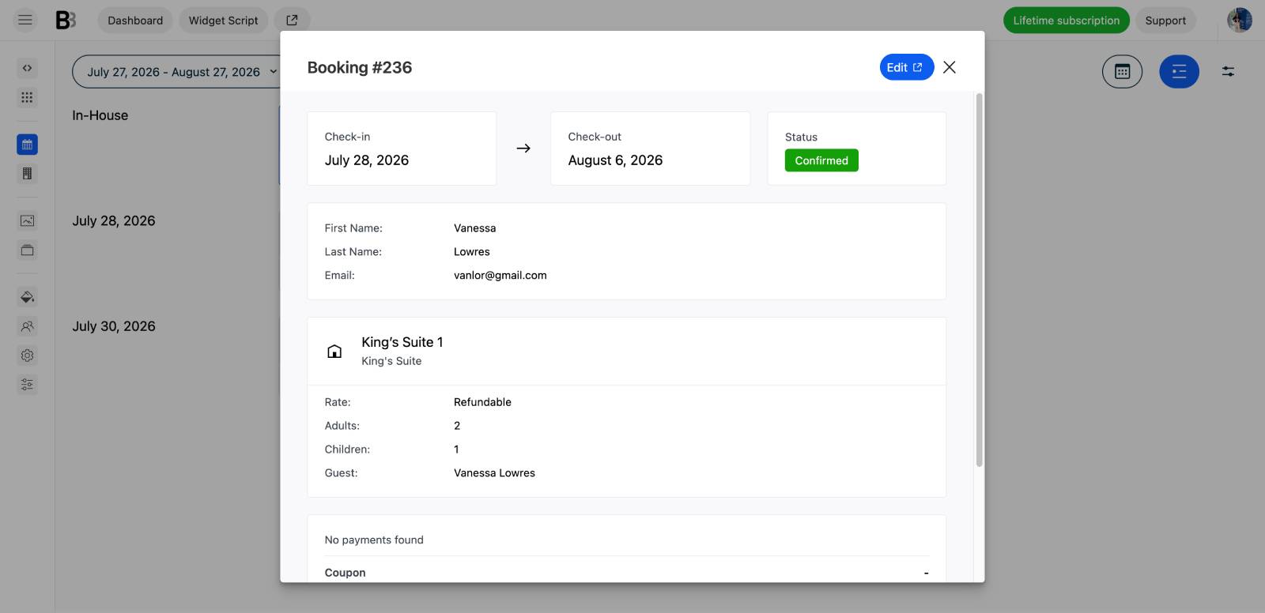Click the Coupon label
This screenshot has height=613, width=1265.
pos(346,573)
